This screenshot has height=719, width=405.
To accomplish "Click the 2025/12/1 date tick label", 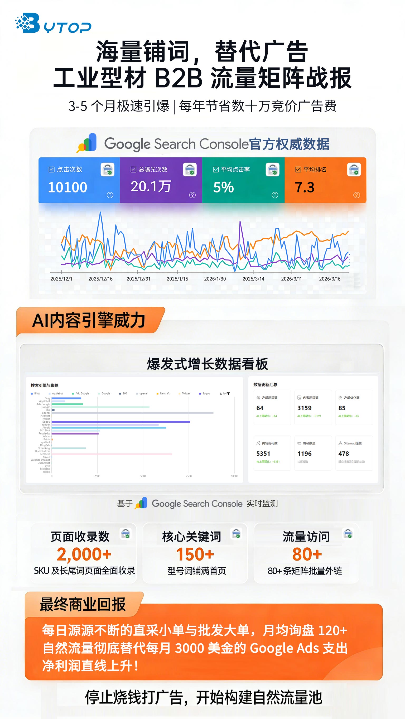I will pyautogui.click(x=61, y=279).
